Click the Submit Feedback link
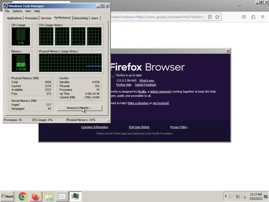The height and width of the screenshot is (202, 269). coord(146,85)
